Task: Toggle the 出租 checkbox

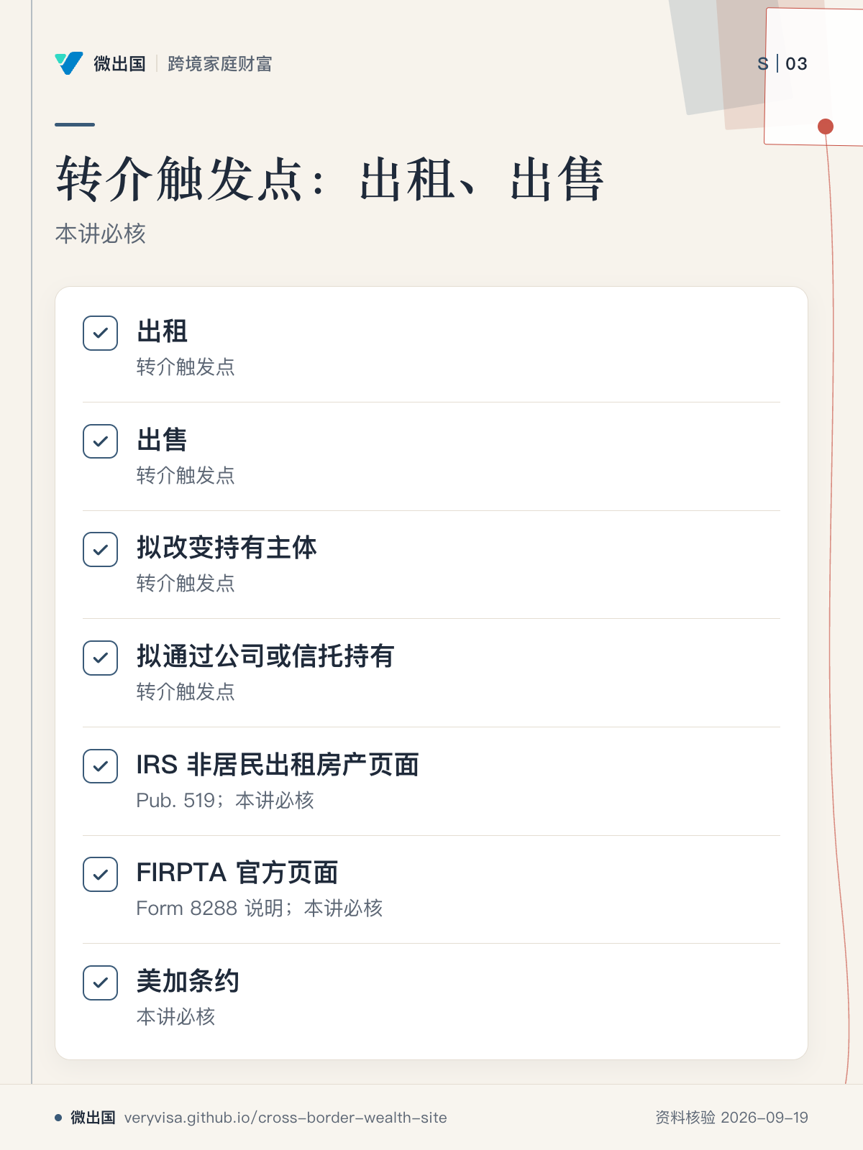Action: tap(101, 333)
